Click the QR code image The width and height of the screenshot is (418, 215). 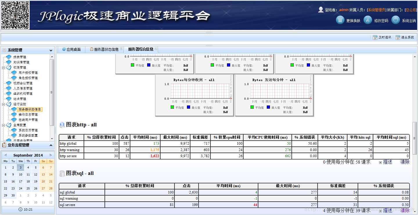(x=15, y=15)
